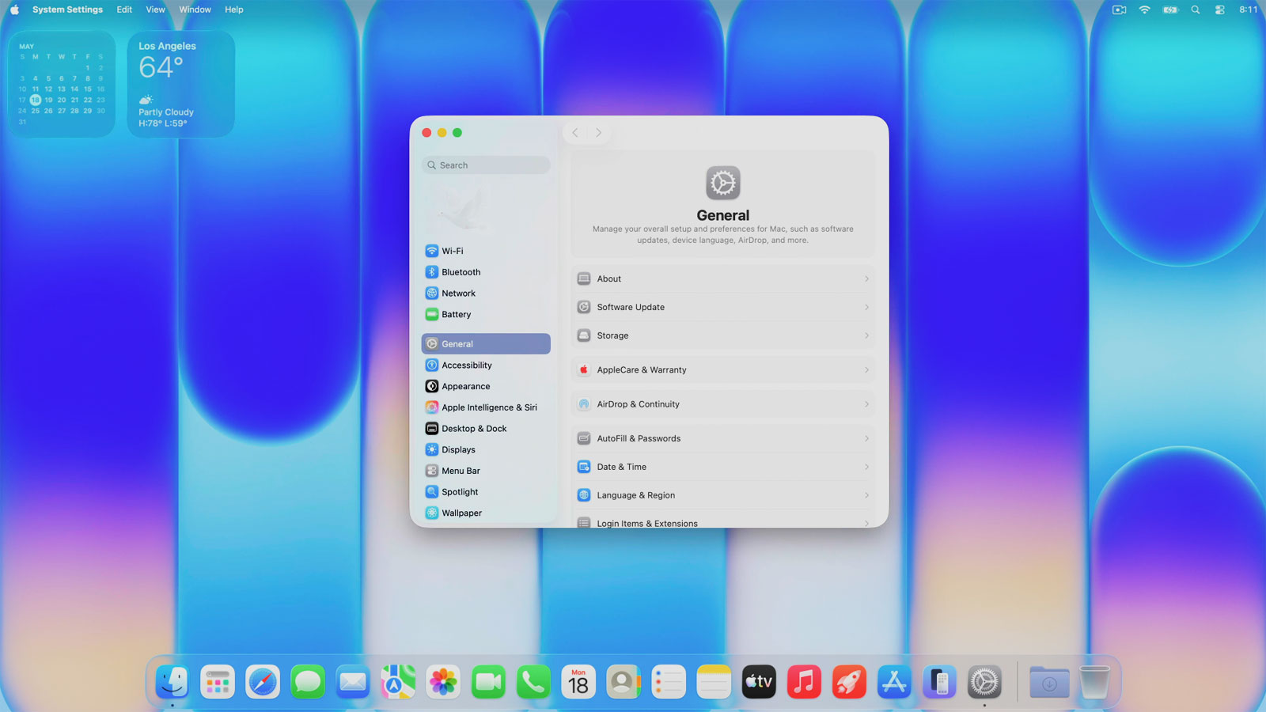Image resolution: width=1266 pixels, height=712 pixels.
Task: Open the Window menu
Action: pos(195,9)
